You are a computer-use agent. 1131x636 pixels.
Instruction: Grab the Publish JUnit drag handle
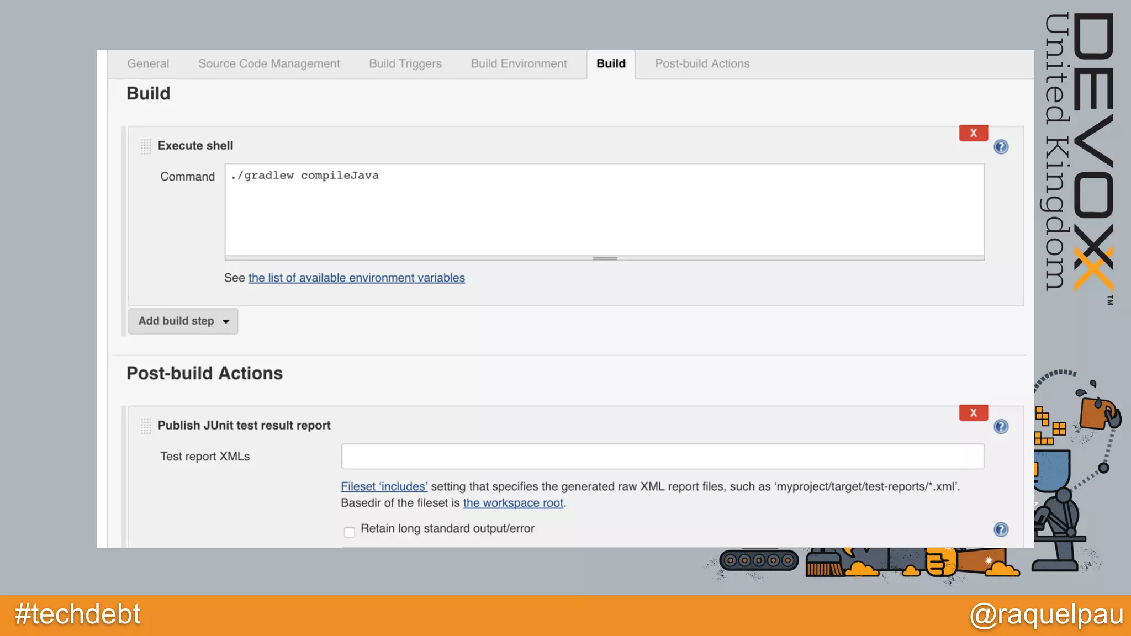tap(146, 426)
